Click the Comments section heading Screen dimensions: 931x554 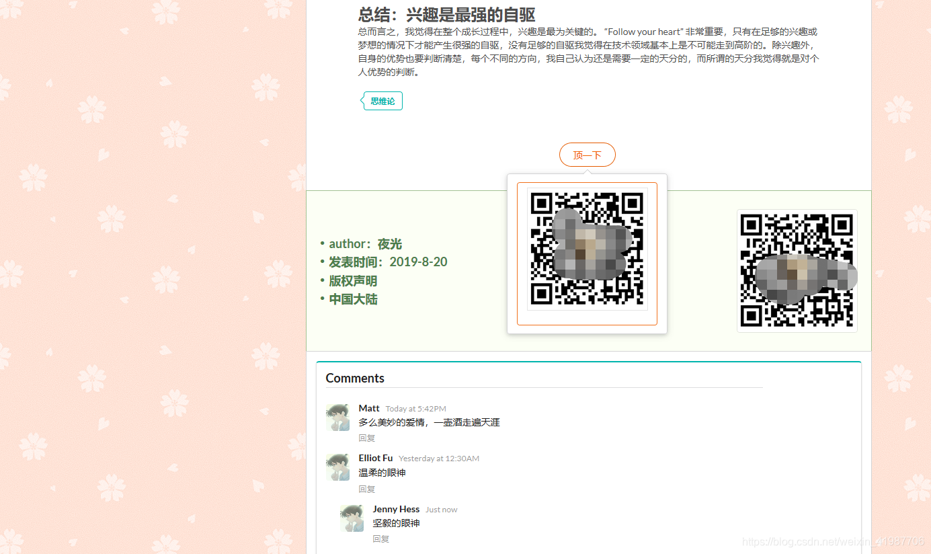point(355,378)
